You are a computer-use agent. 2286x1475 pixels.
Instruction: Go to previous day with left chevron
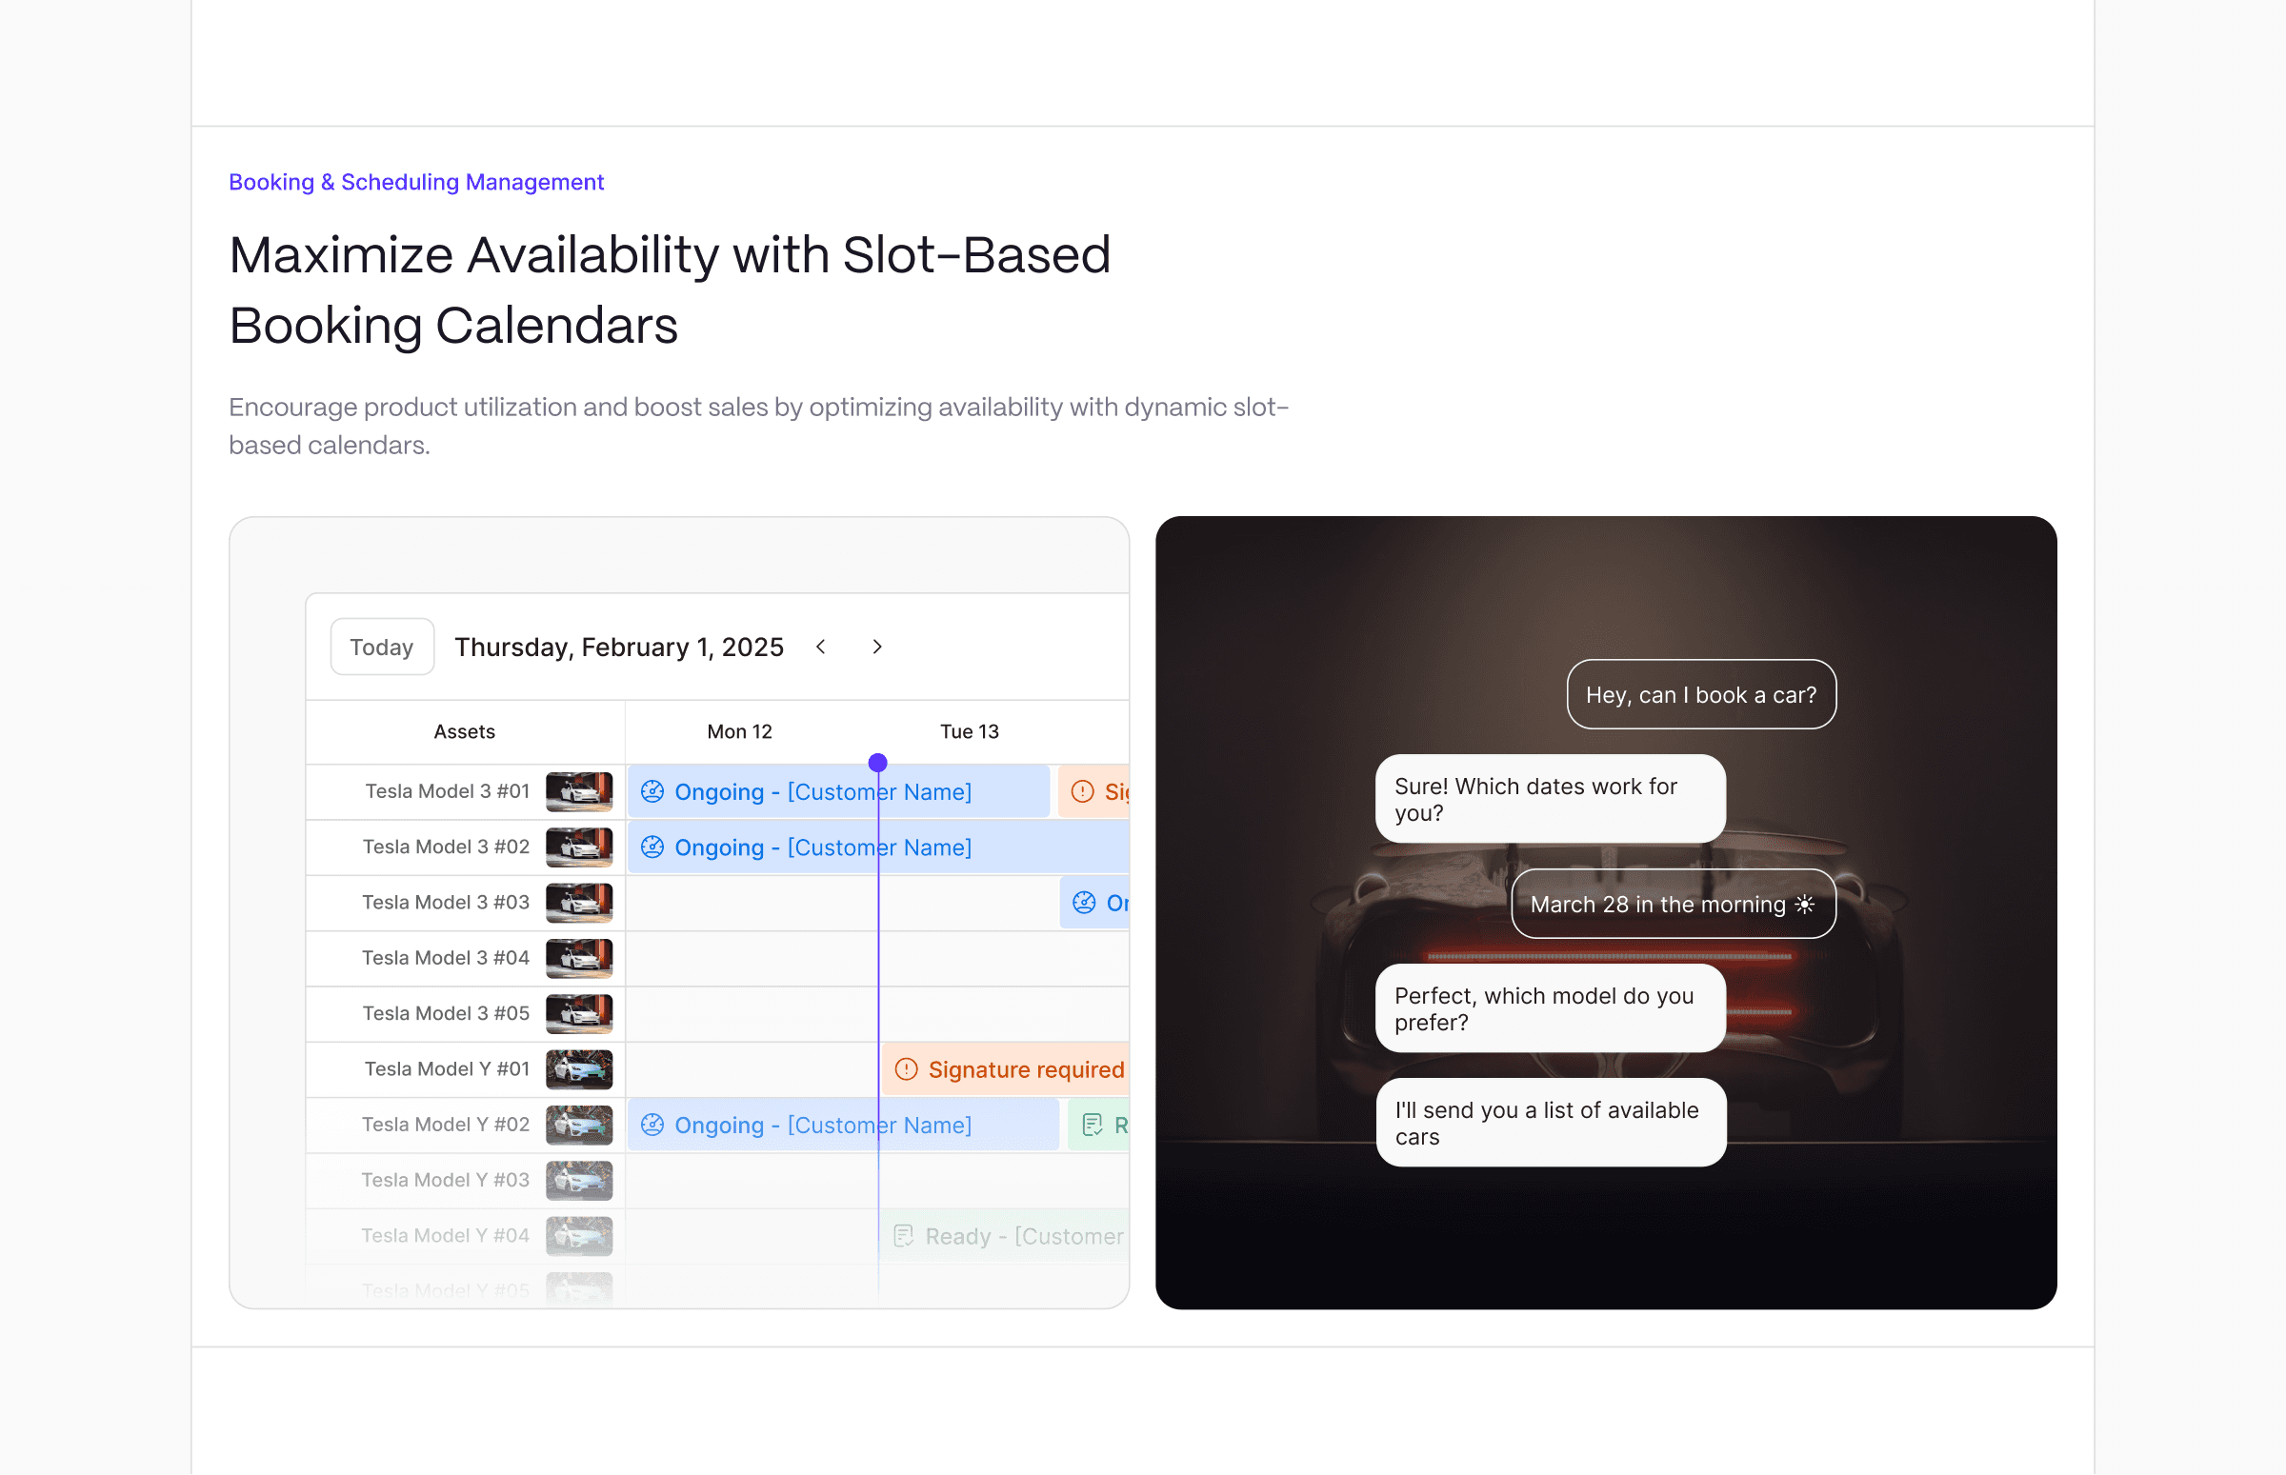click(x=821, y=648)
